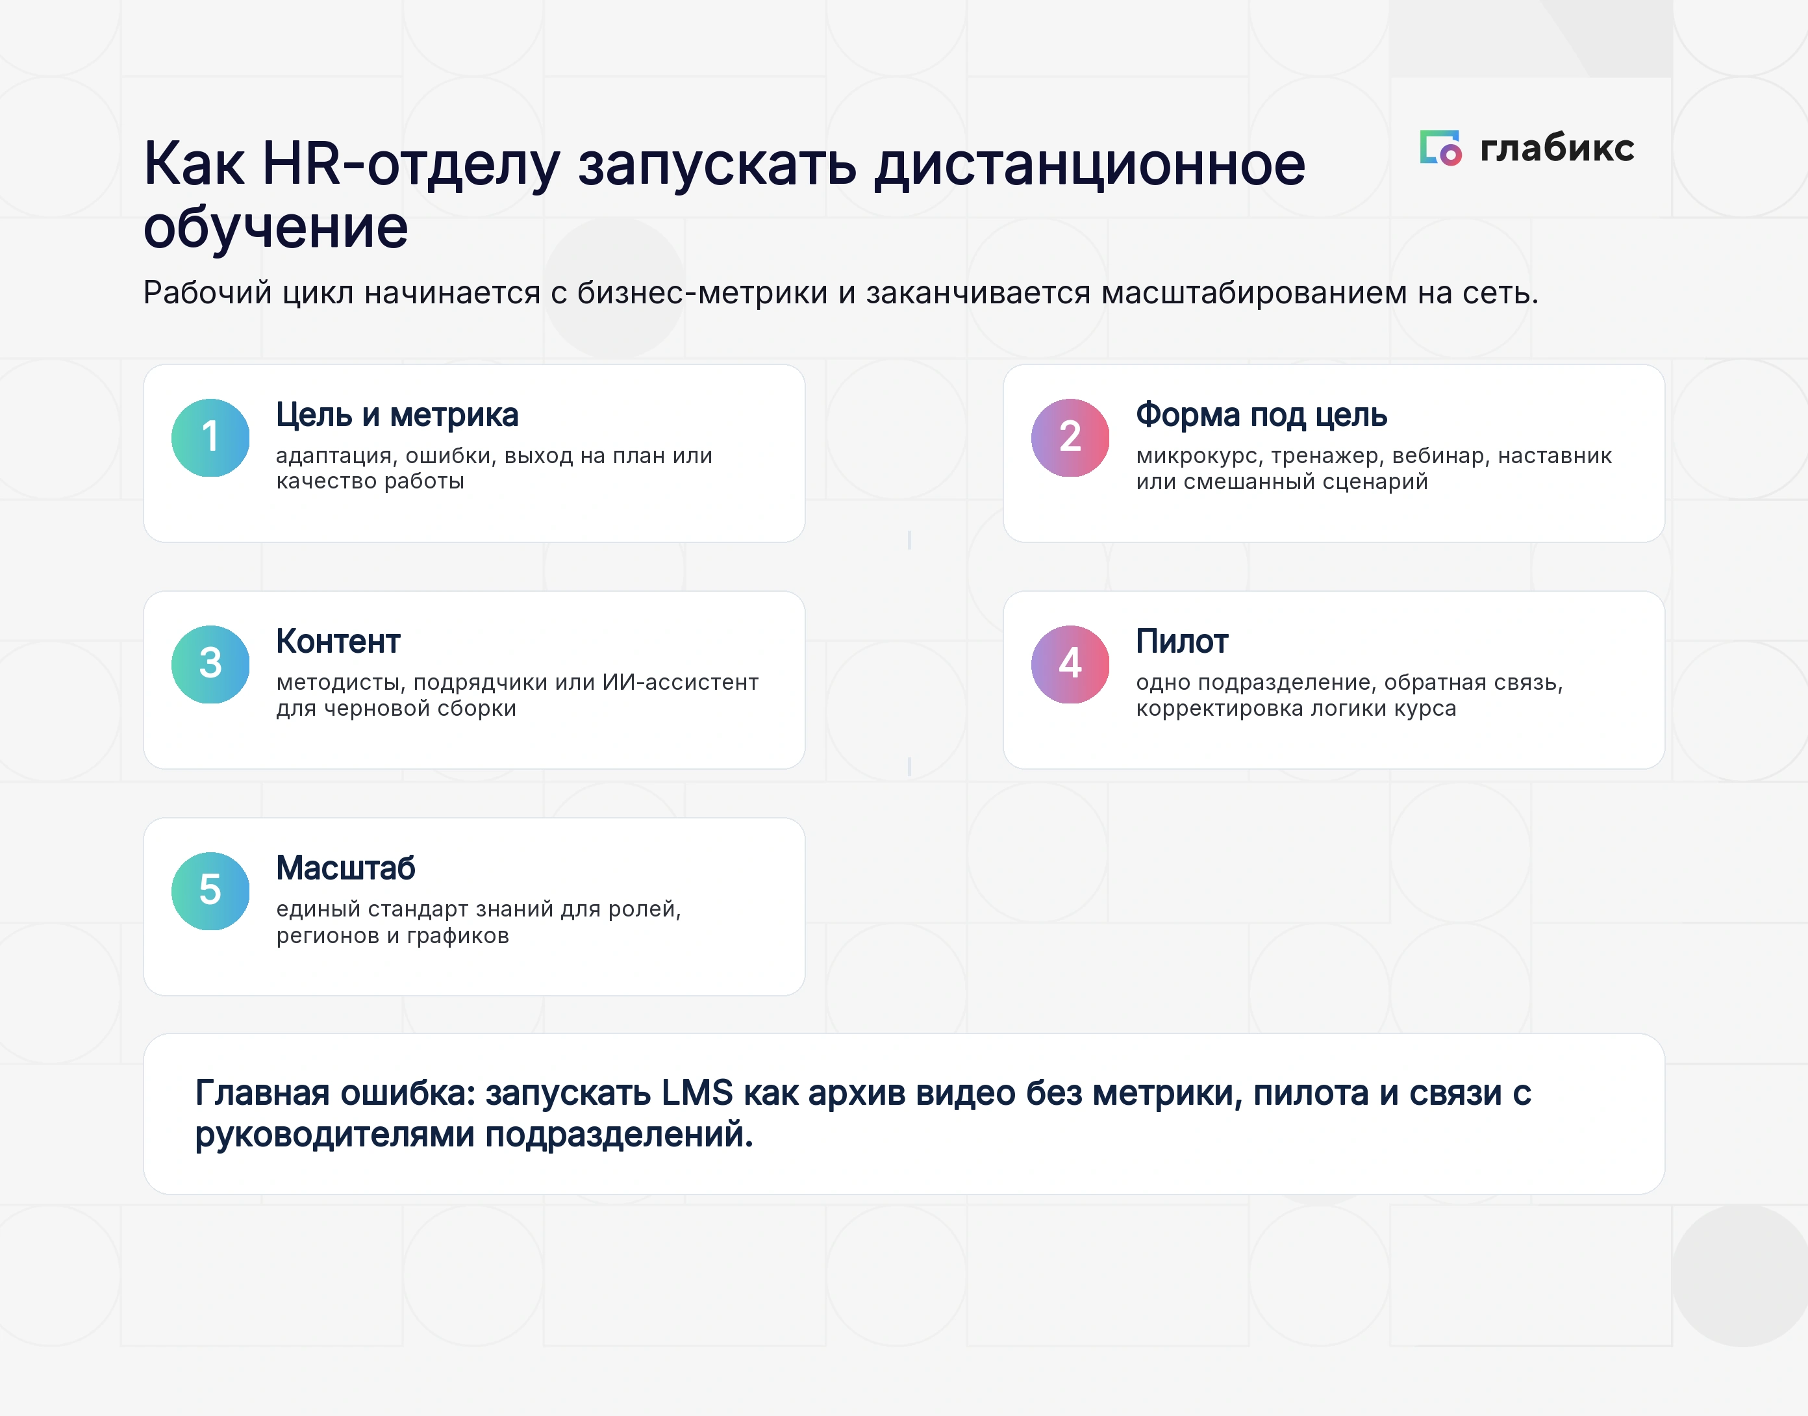
Task: Click the heading "Масштаб"
Action: (345, 868)
